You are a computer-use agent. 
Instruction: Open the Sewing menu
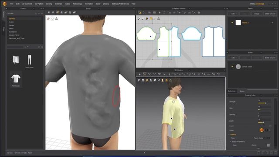pos(49,4)
